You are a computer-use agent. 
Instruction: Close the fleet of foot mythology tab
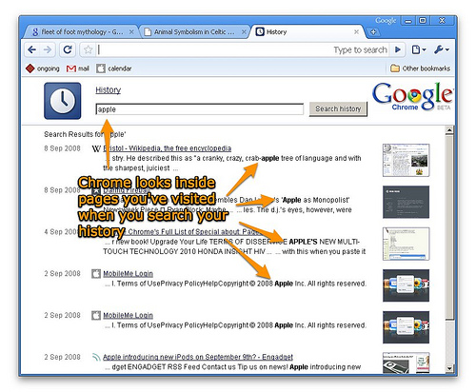click(131, 32)
